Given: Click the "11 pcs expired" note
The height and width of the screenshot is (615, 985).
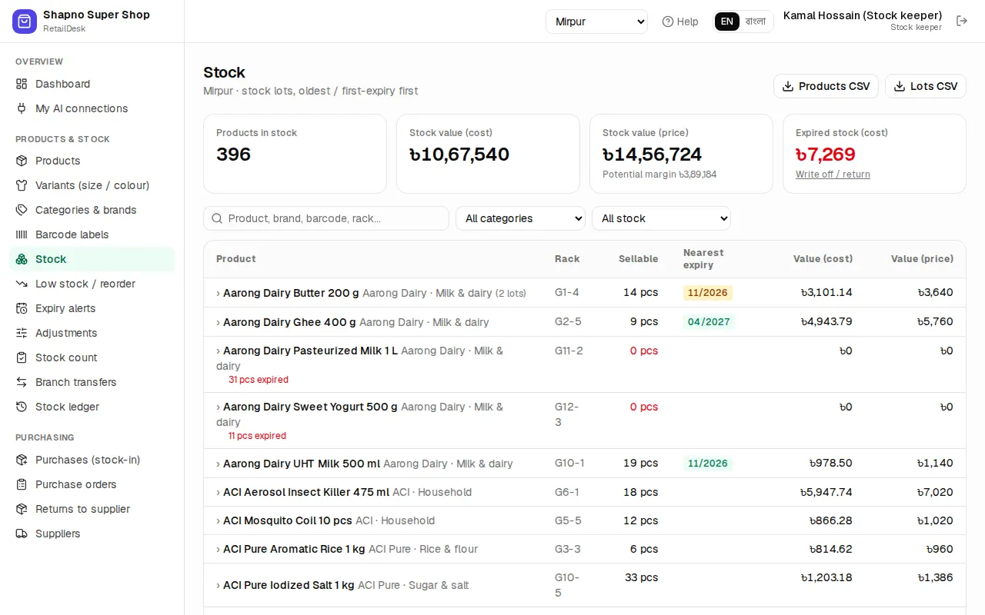Looking at the screenshot, I should 257,436.
